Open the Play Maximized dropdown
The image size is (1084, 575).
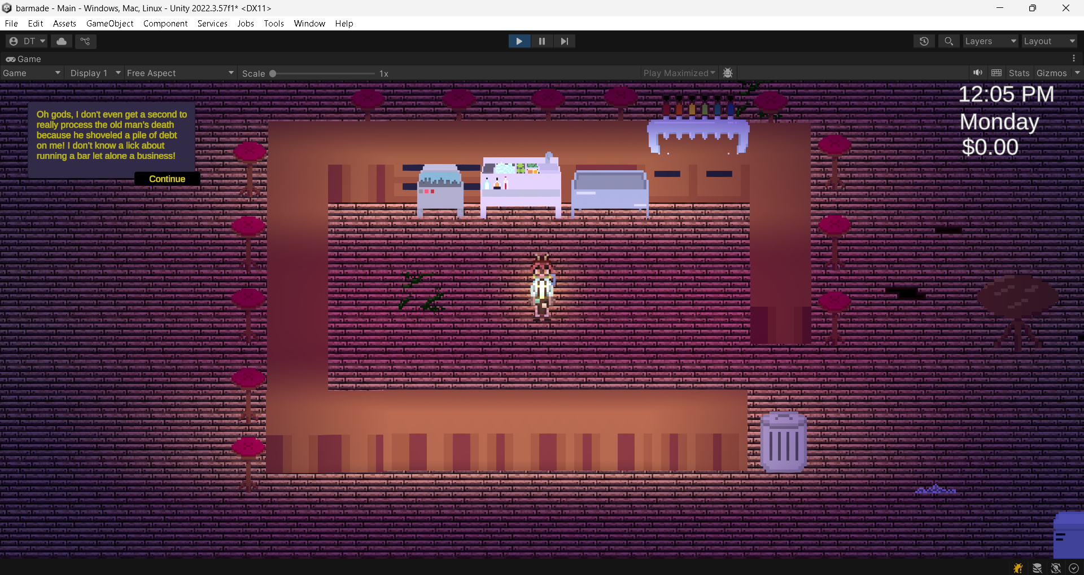coord(679,73)
